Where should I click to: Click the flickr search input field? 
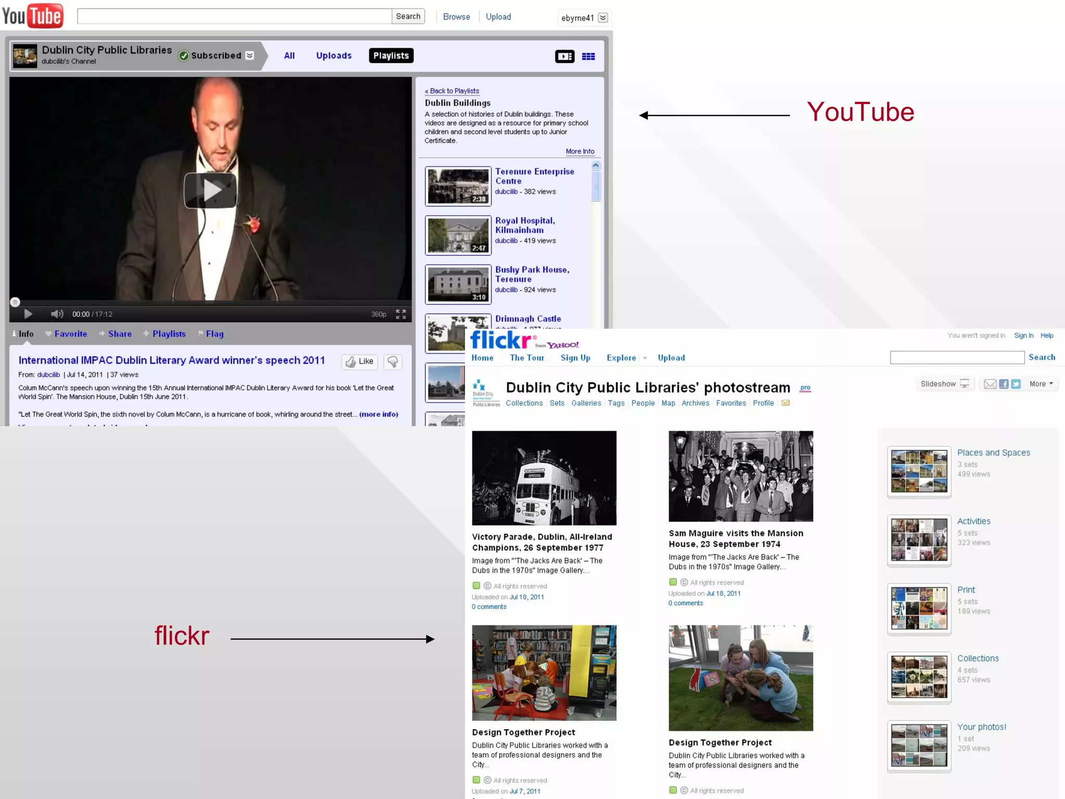coord(957,357)
